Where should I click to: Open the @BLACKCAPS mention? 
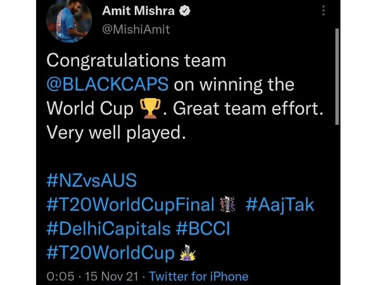point(108,84)
